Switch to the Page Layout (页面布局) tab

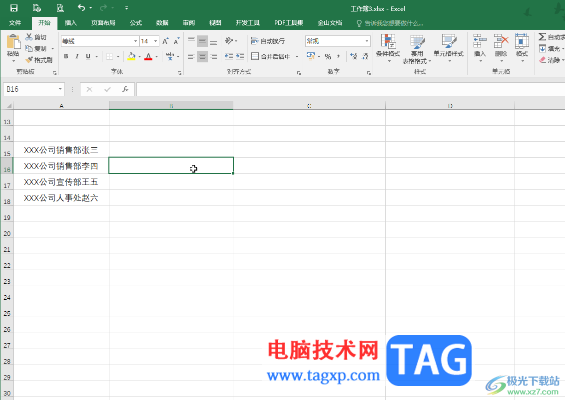click(x=103, y=22)
